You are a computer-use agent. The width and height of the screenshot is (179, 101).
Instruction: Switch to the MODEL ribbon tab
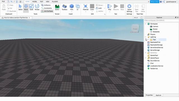[35, 2]
